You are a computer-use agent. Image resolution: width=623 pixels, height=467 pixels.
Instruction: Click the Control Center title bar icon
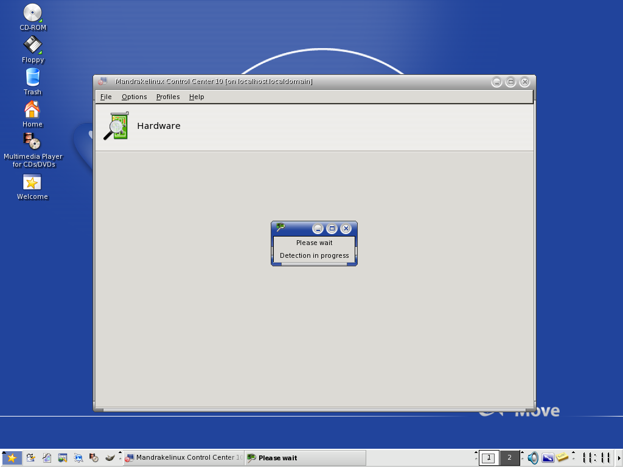point(102,81)
